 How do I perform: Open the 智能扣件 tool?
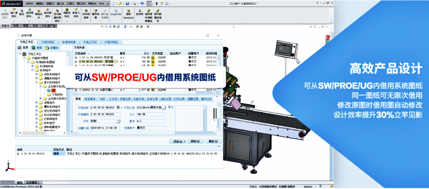39,13
